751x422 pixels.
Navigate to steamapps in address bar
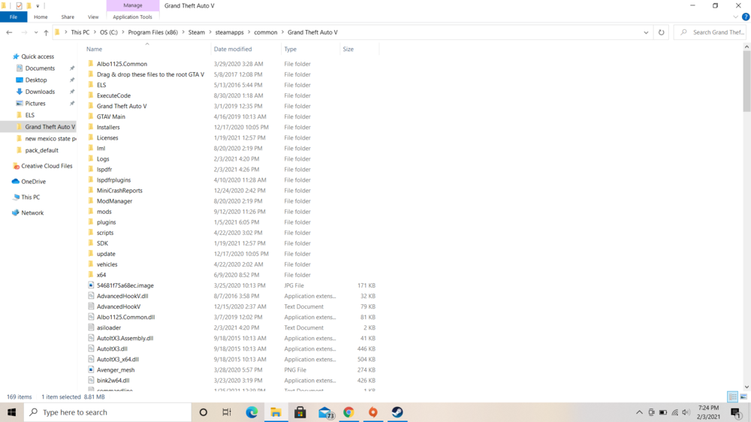(x=229, y=32)
